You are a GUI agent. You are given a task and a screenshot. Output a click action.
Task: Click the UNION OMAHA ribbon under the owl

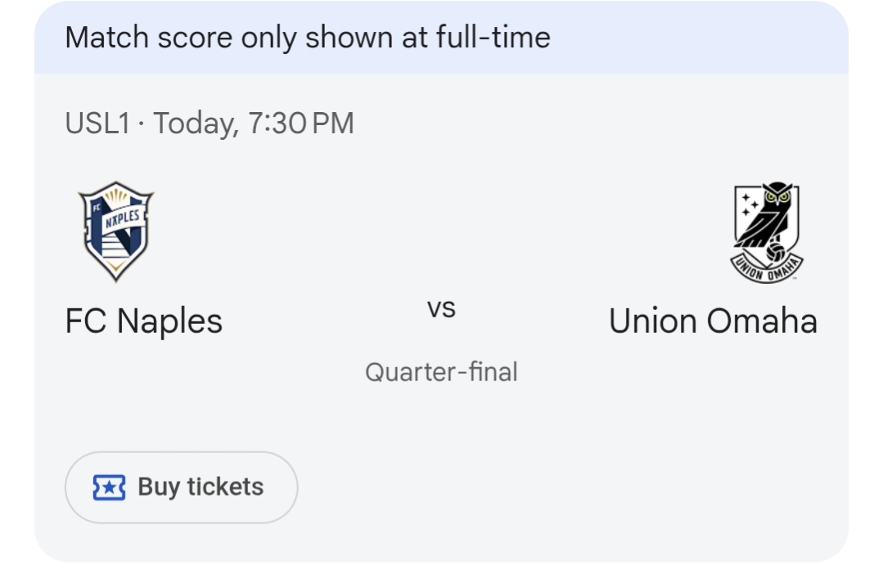766,271
